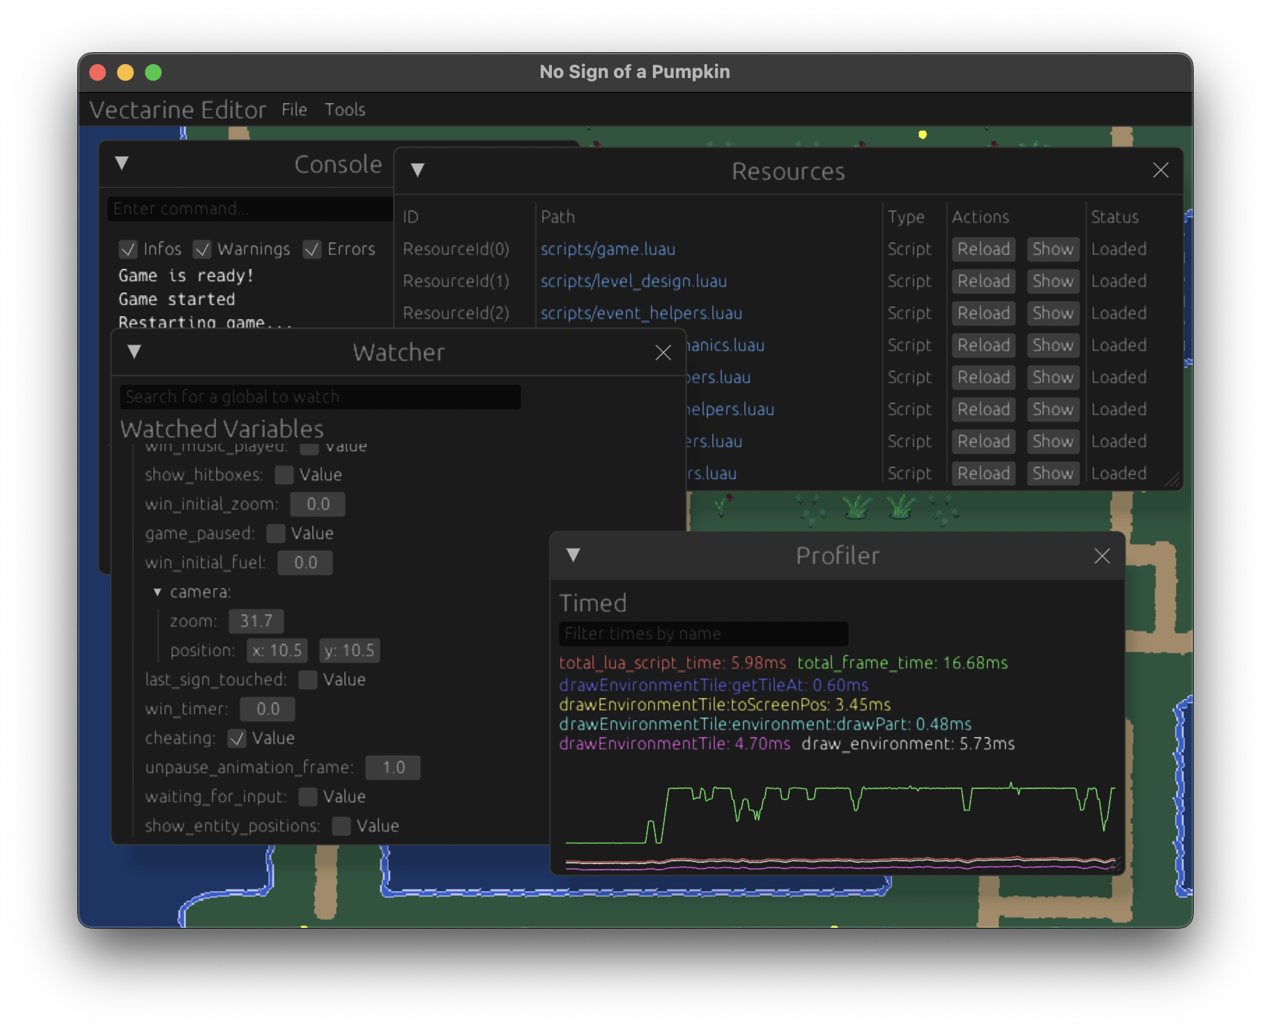This screenshot has height=1031, width=1271.
Task: Click draw_environment timing entry
Action: coord(908,744)
